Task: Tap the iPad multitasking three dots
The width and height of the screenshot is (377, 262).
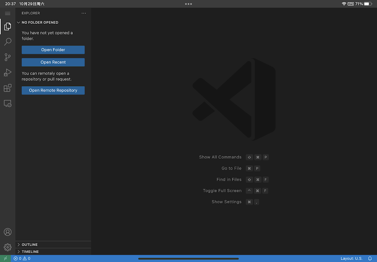Action: tap(188, 4)
